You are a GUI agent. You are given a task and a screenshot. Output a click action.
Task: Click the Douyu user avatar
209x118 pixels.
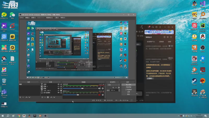142,27
